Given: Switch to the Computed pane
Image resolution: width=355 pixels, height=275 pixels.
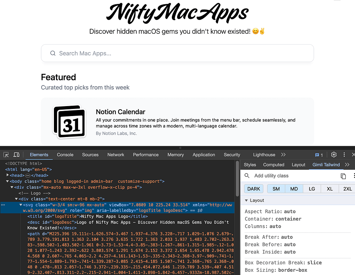Looking at the screenshot, I should [273, 165].
